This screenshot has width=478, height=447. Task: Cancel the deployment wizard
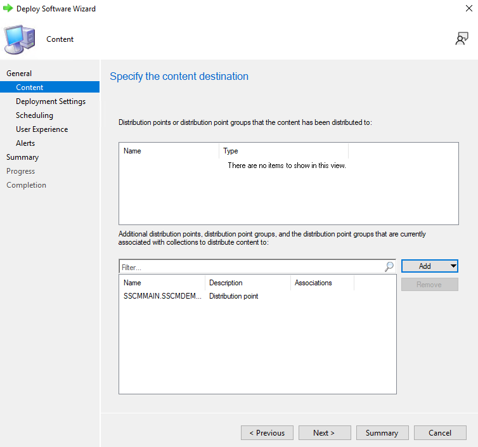(x=440, y=433)
